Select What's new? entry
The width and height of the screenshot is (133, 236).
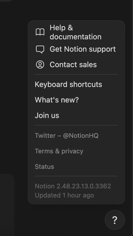[76, 100]
